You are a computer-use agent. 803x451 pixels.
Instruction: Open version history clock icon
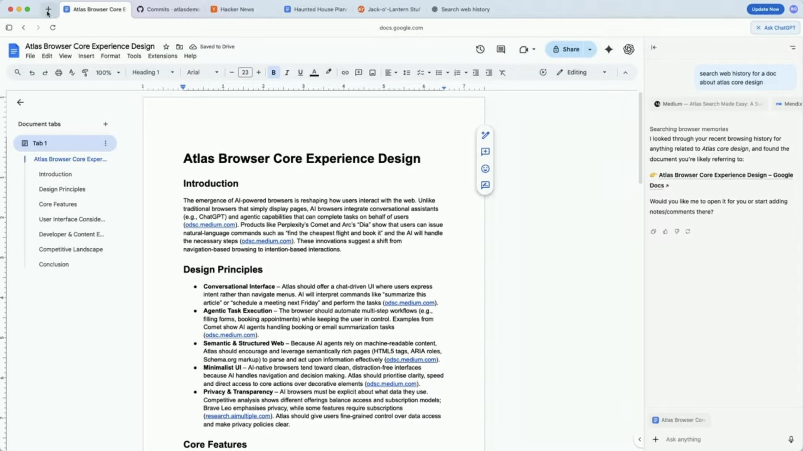480,49
